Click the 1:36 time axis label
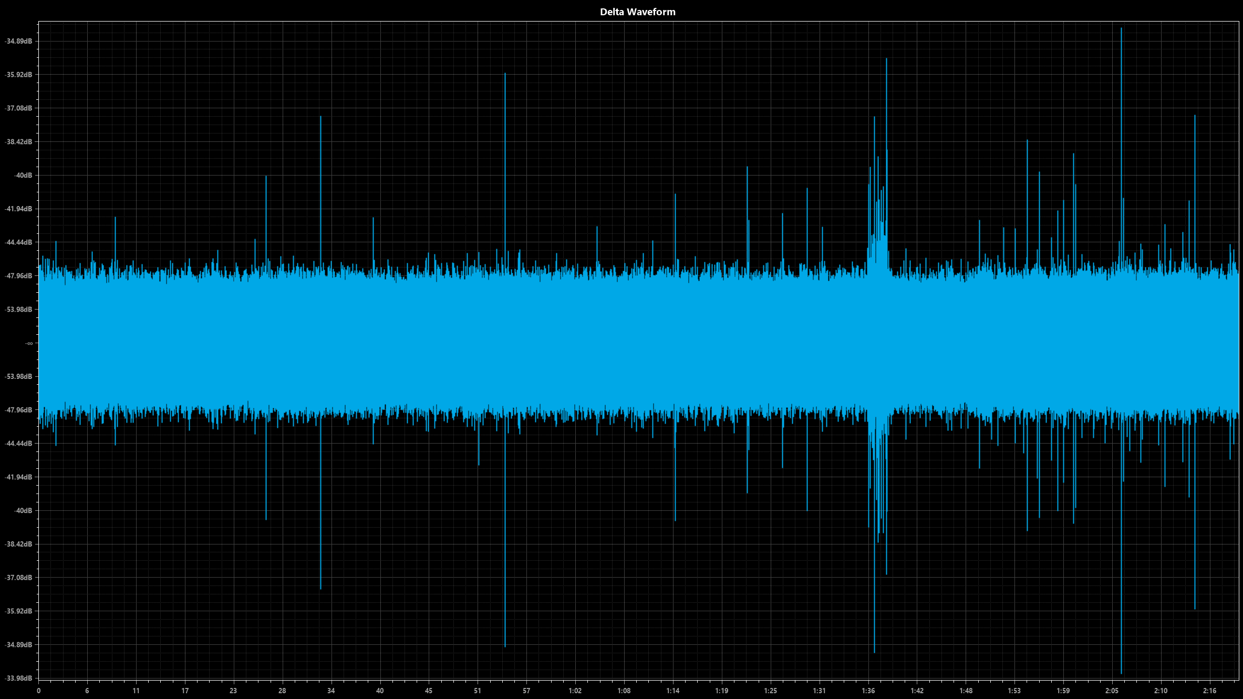The image size is (1243, 699). 868,691
